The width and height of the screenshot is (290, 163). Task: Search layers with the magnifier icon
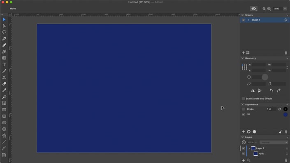click(x=248, y=160)
